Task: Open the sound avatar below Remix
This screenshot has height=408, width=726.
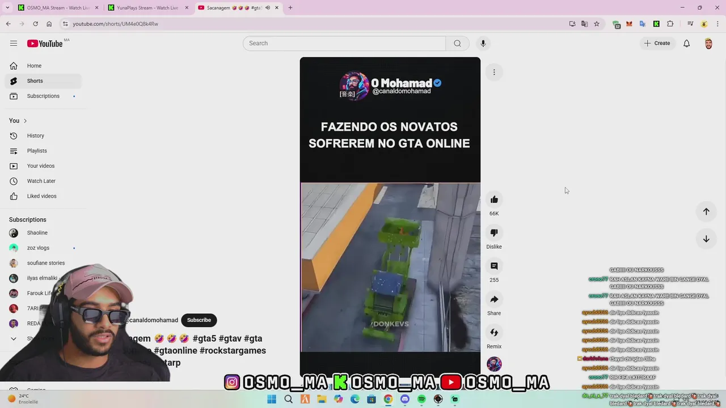Action: (x=494, y=364)
